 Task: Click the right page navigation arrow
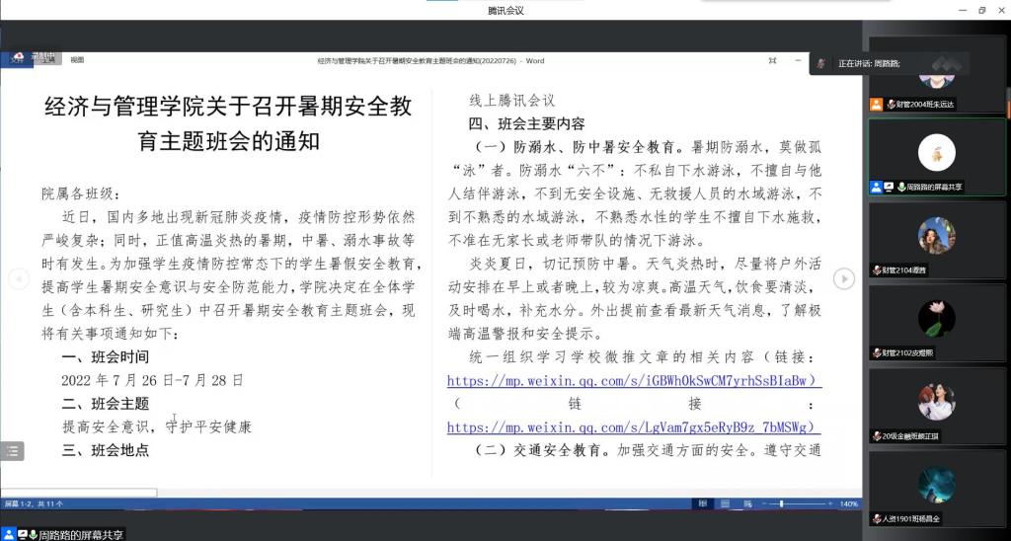click(843, 279)
